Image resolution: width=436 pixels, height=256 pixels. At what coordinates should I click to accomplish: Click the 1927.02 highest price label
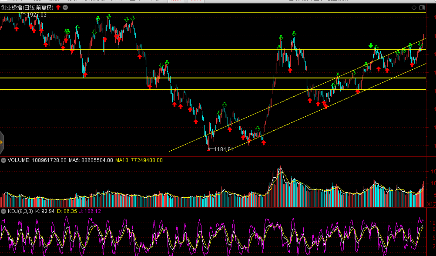36,15
